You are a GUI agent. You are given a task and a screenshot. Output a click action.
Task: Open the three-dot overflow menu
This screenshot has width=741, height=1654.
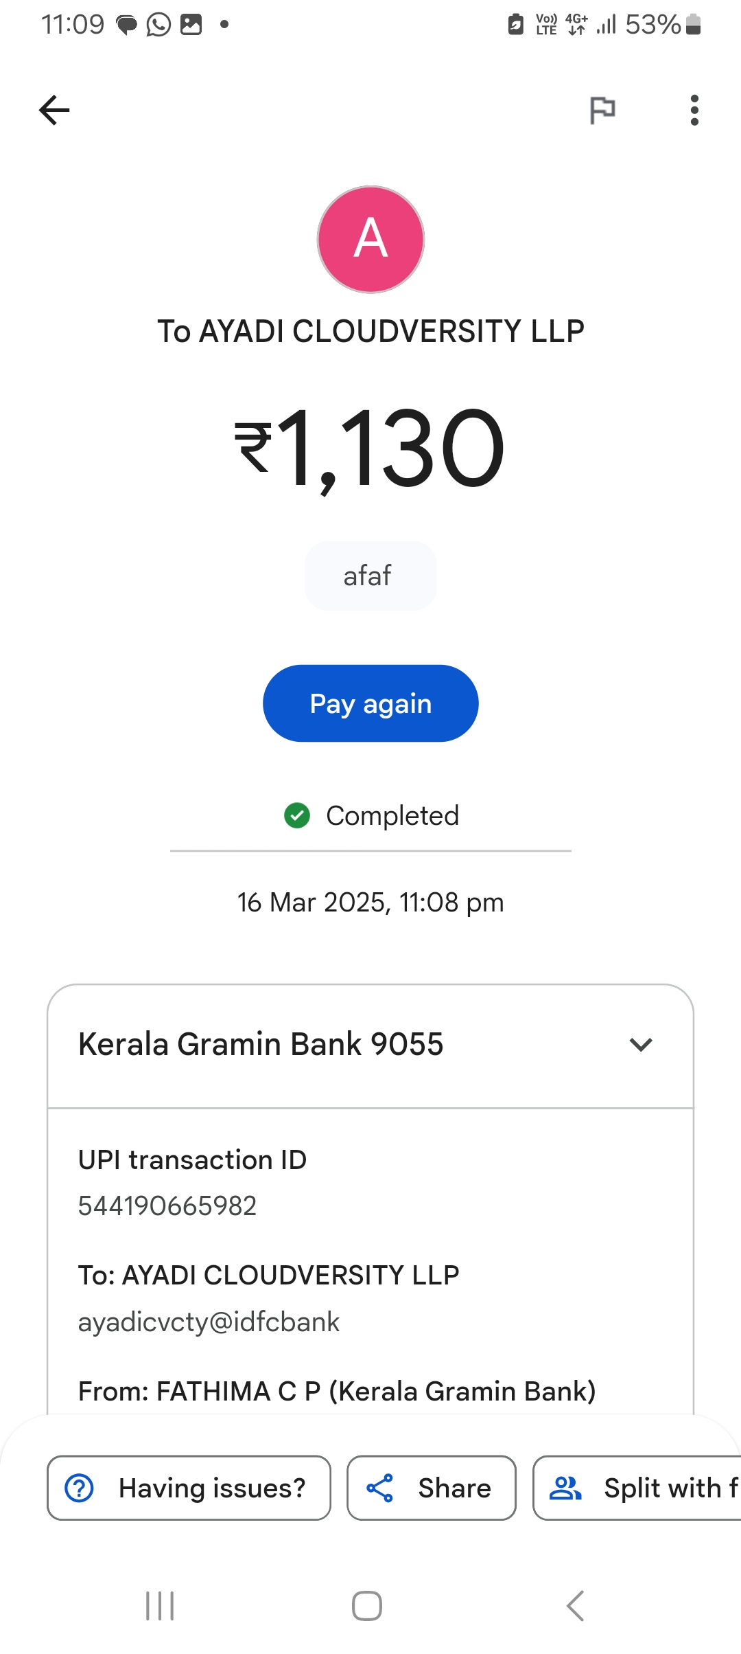coord(694,110)
